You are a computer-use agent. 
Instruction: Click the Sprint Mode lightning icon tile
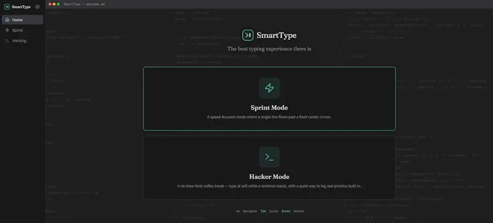[x=269, y=88]
